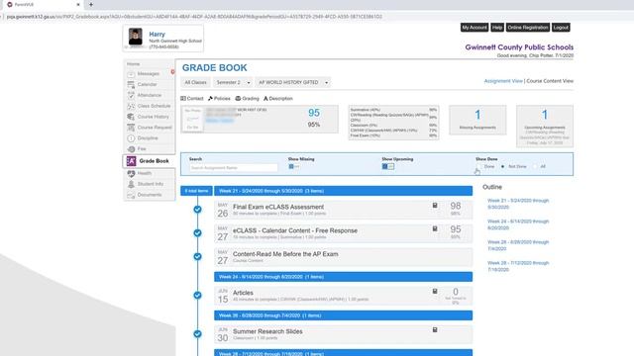634x356 pixels.
Task: Open the Articles assignment title
Action: point(243,293)
